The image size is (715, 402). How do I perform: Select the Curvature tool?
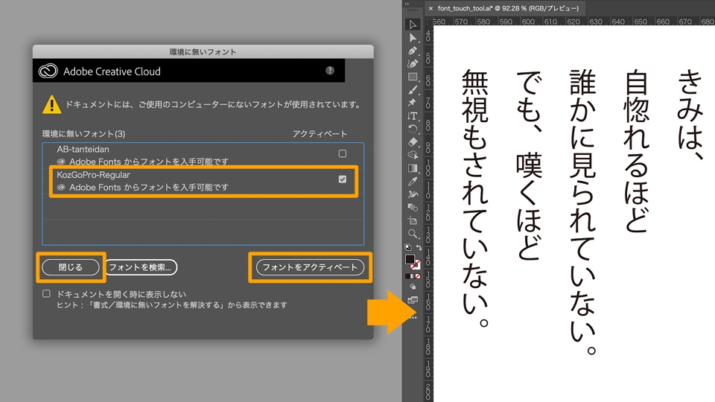[413, 64]
